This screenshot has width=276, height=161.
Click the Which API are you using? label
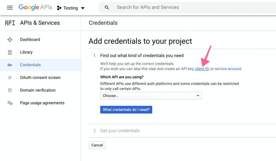122,77
